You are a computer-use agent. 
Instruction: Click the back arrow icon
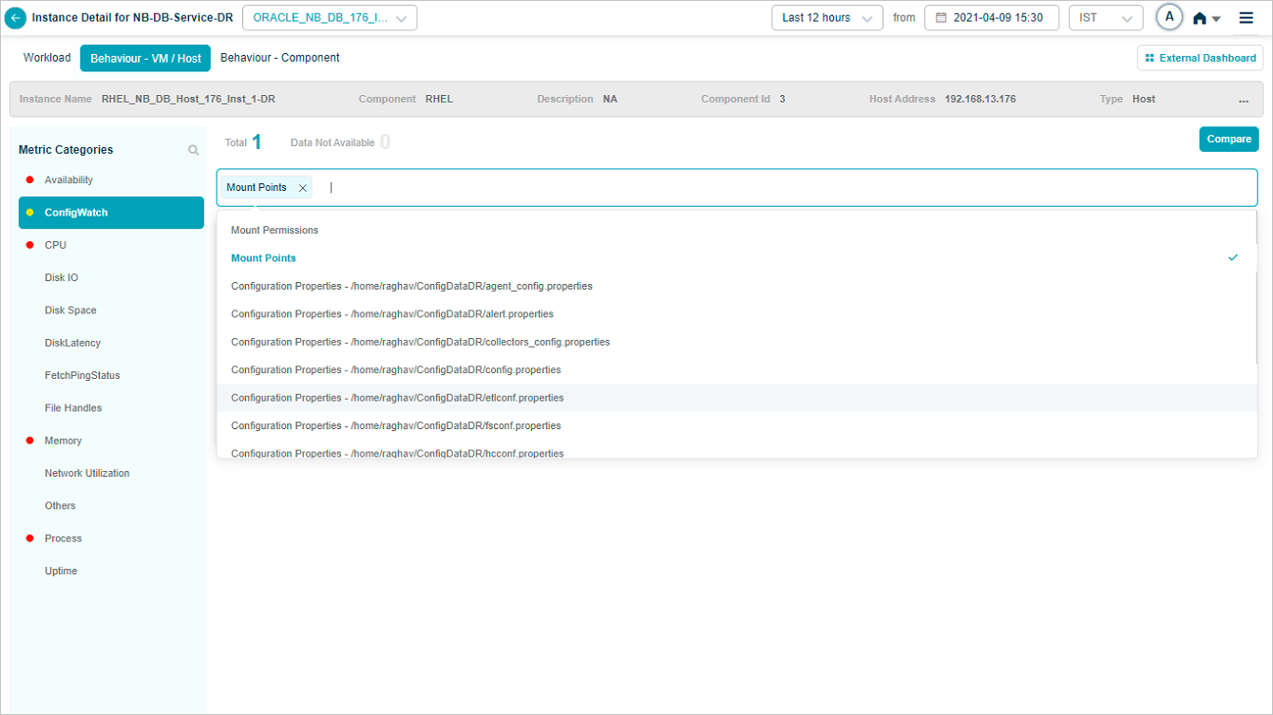pos(16,18)
